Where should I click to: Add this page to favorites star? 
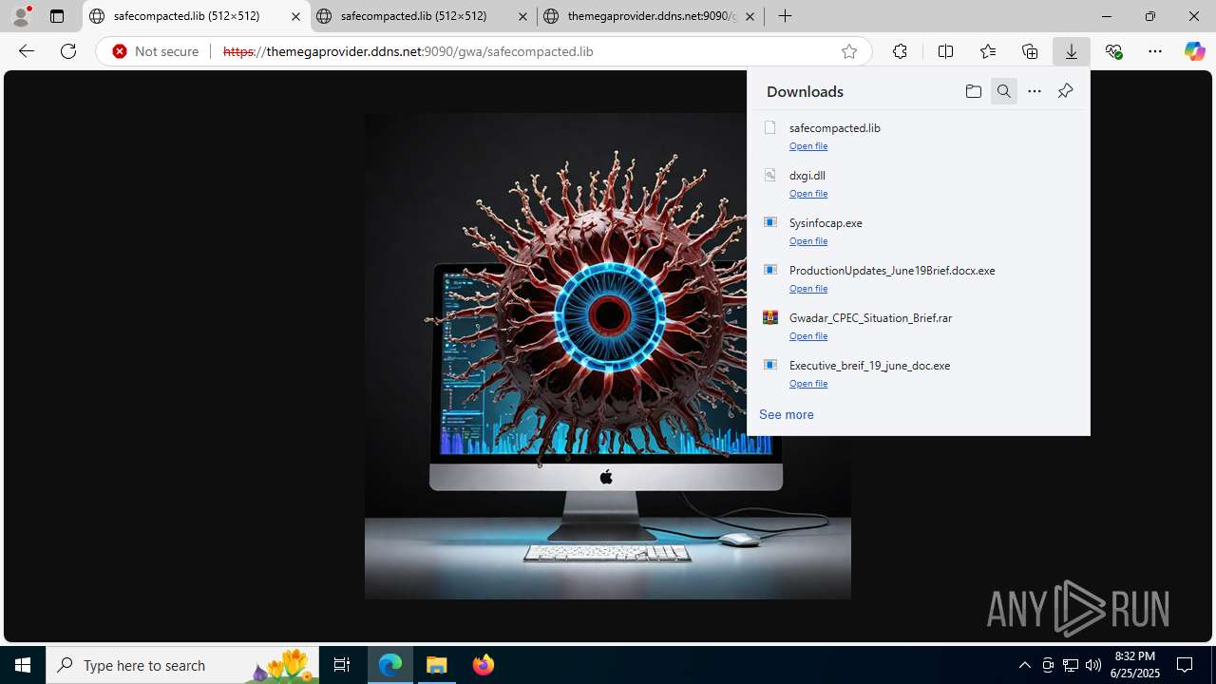849,51
